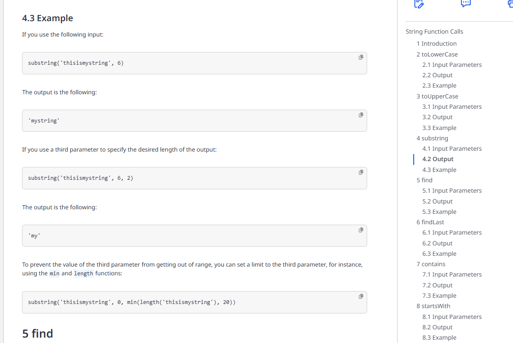Viewport: 513px width, 343px height.
Task: Copy the min(length(...)) substring code block
Action: pos(361,296)
